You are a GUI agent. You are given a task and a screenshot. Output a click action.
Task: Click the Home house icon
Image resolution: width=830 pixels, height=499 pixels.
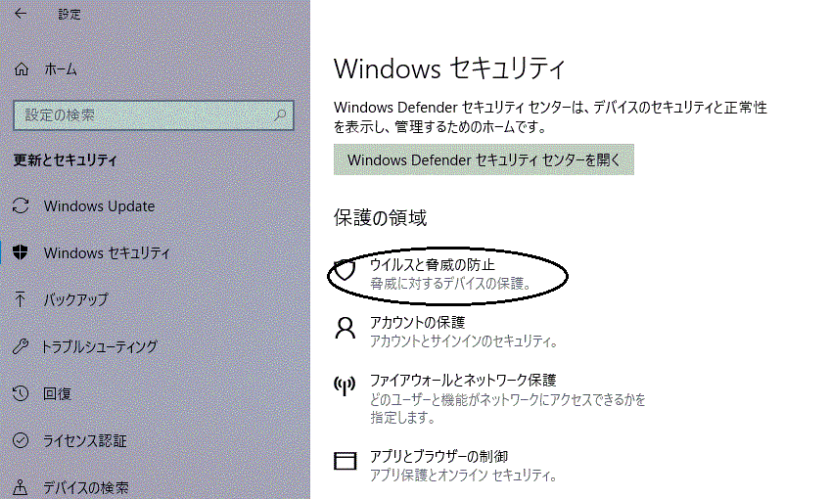click(x=22, y=68)
